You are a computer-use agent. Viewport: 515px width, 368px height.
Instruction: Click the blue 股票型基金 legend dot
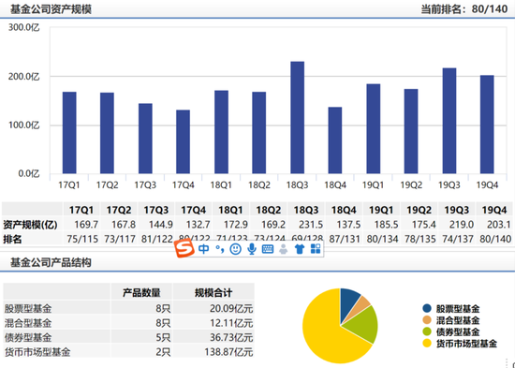[x=427, y=308]
